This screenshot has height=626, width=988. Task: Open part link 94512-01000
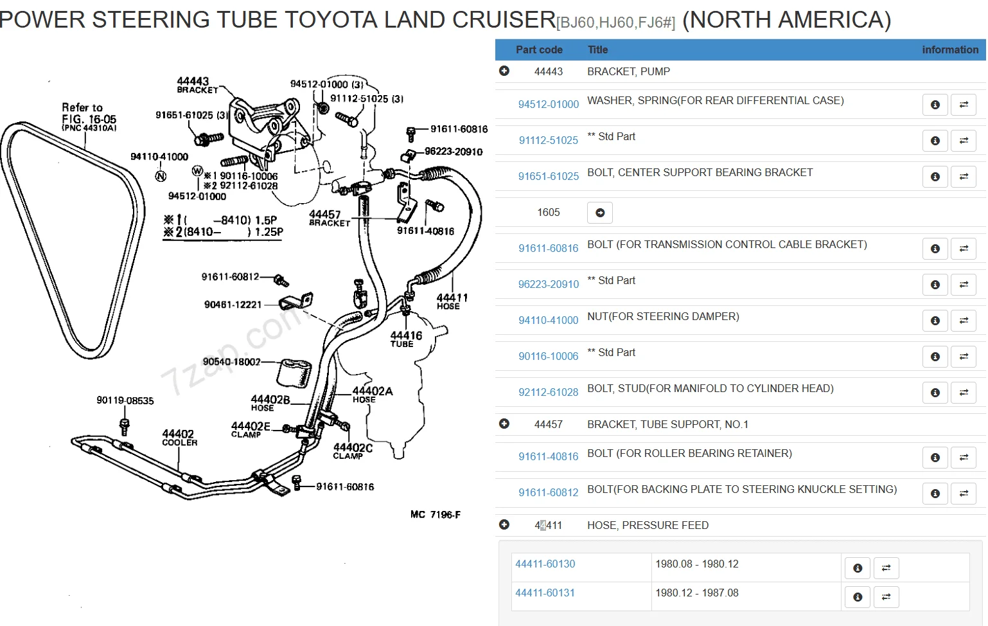(549, 104)
